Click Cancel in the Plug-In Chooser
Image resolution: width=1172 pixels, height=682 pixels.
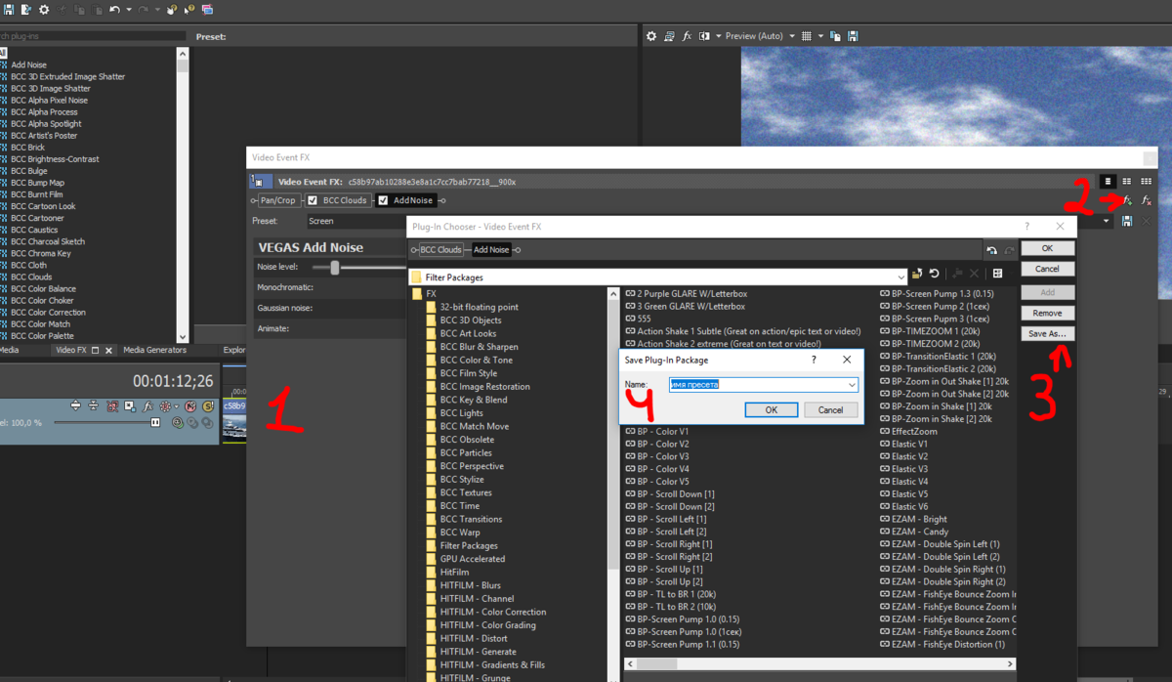(1047, 269)
